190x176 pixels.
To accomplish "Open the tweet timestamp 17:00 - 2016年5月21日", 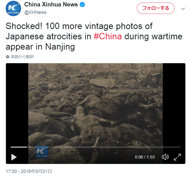I will (x=29, y=171).
